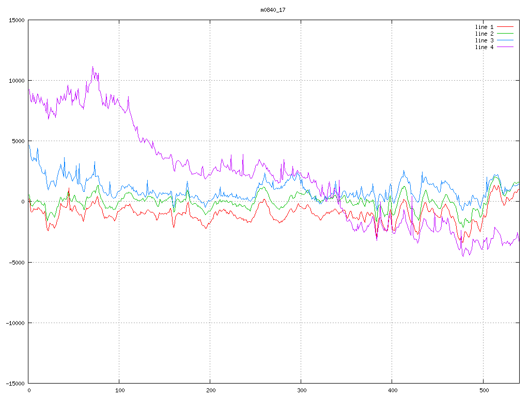Click the x-axis origin label 0
Image resolution: width=529 pixels, height=397 pixels.
pos(29,390)
